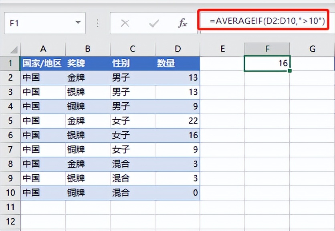The image size is (335, 231).
Task: Select row 6 header
Action: 10,135
